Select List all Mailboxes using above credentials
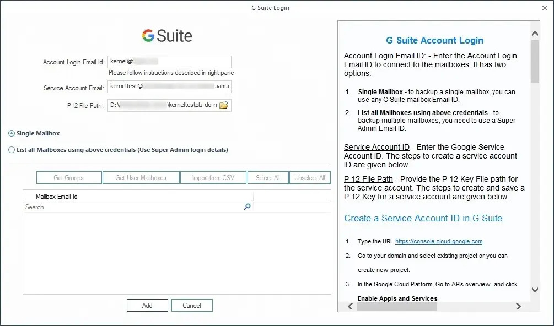Screen dimensions: 554x326 12,150
